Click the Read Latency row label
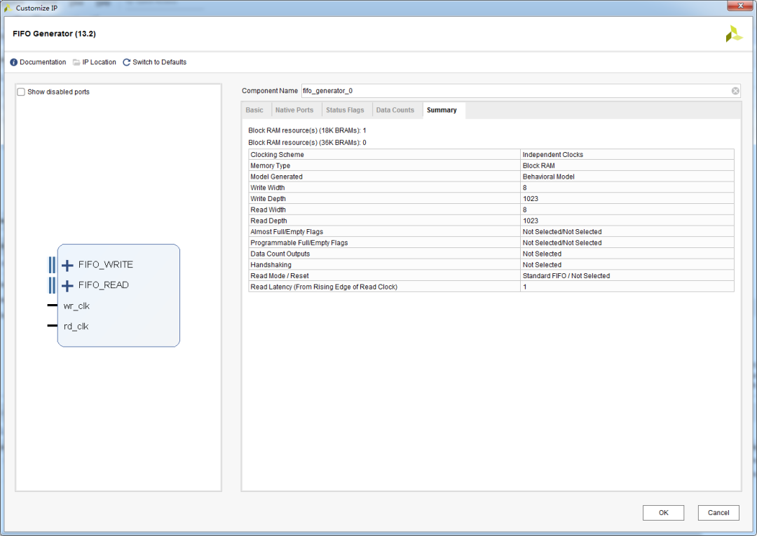The height and width of the screenshot is (536, 757). click(324, 287)
